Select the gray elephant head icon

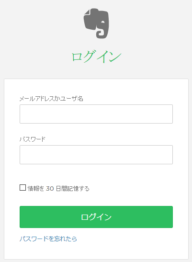tap(96, 23)
